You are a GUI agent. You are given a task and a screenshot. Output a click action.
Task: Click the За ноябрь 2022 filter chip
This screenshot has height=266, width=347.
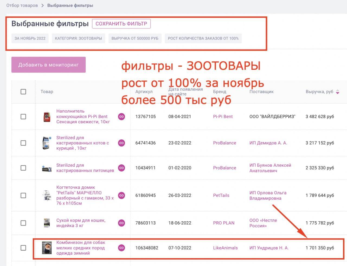tap(30, 38)
